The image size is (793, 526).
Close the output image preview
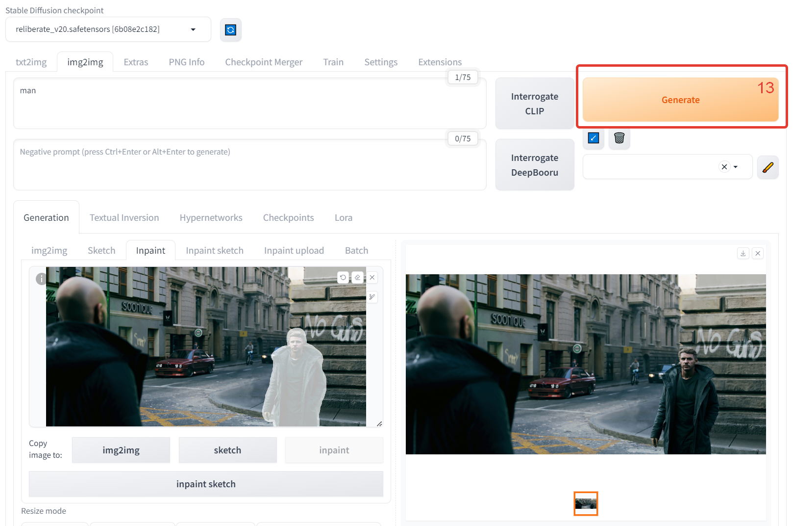758,253
